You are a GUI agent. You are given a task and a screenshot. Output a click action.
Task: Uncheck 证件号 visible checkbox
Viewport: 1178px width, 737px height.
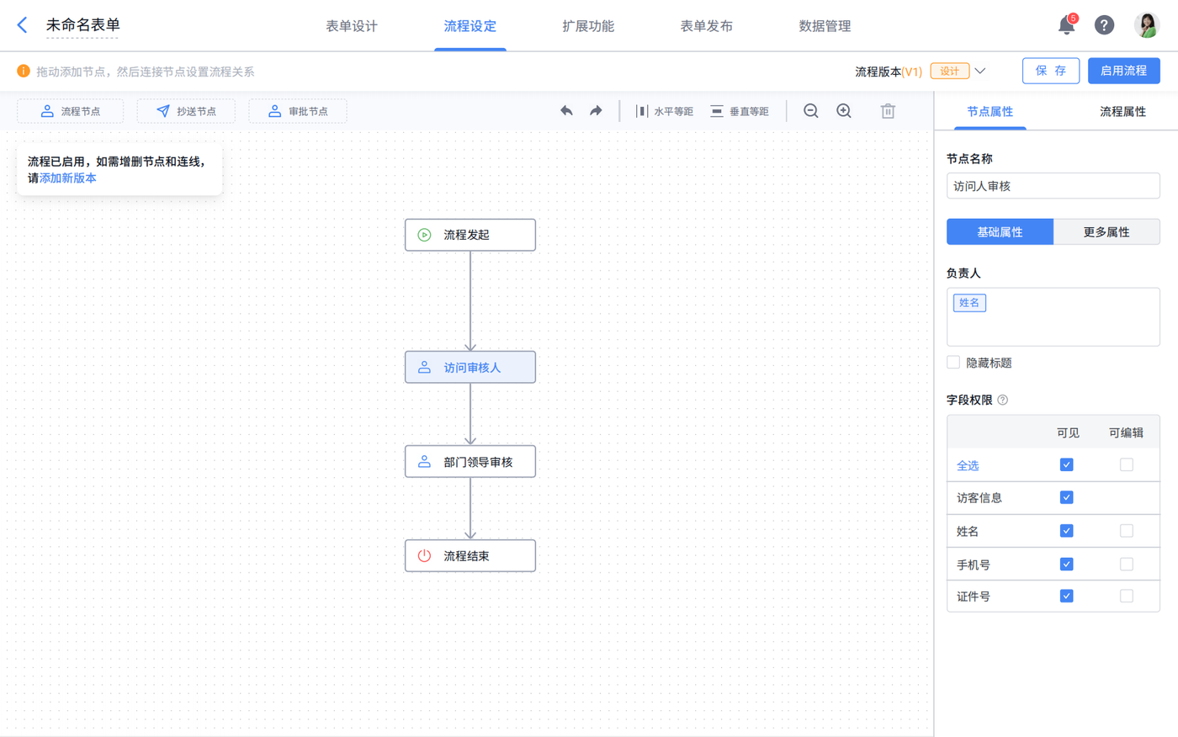1066,596
